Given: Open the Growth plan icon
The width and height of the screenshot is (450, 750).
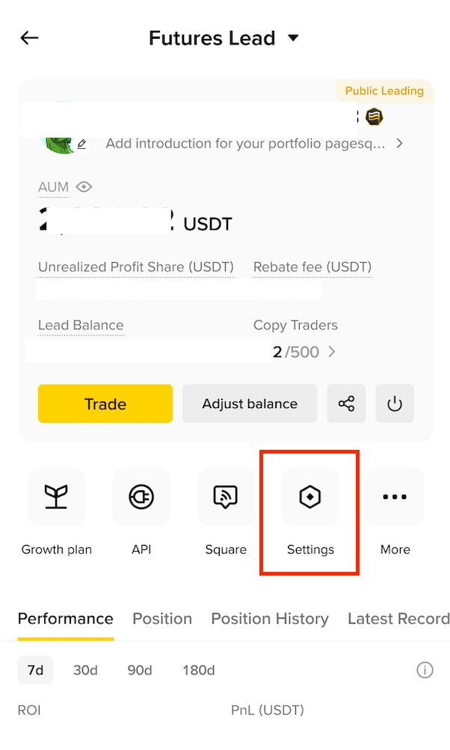Looking at the screenshot, I should point(56,496).
